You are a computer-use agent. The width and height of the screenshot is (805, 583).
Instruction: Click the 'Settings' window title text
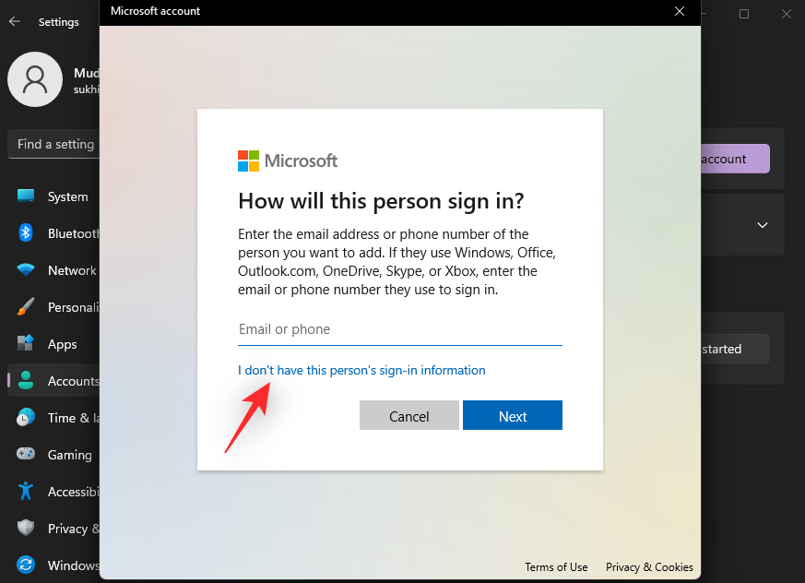[58, 22]
